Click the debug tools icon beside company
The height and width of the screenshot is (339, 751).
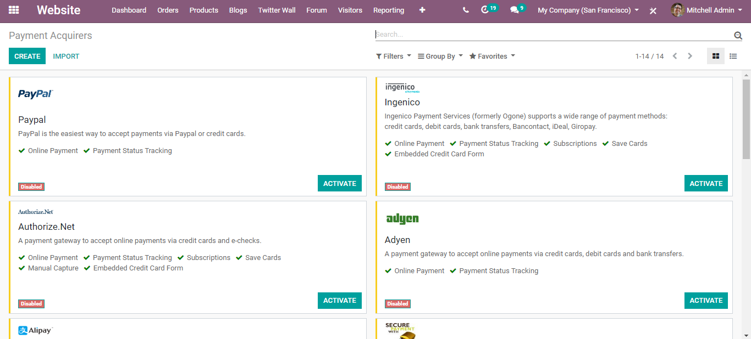tap(653, 10)
